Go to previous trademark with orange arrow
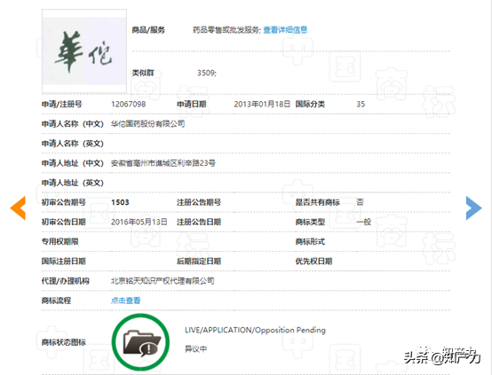Viewport: 492px width, 375px height. coord(18,208)
